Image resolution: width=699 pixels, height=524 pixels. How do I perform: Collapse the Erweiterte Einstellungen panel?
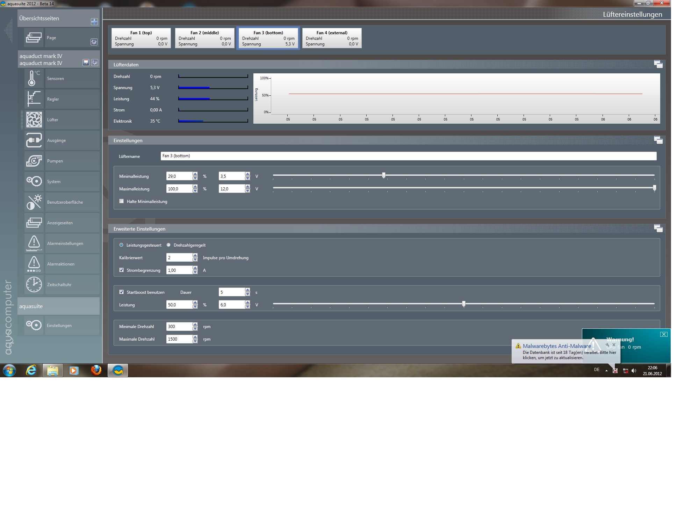pyautogui.click(x=658, y=228)
